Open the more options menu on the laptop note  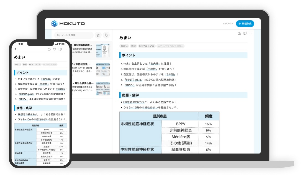pyautogui.click(x=250, y=33)
